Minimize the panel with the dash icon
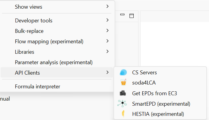 point(122,14)
